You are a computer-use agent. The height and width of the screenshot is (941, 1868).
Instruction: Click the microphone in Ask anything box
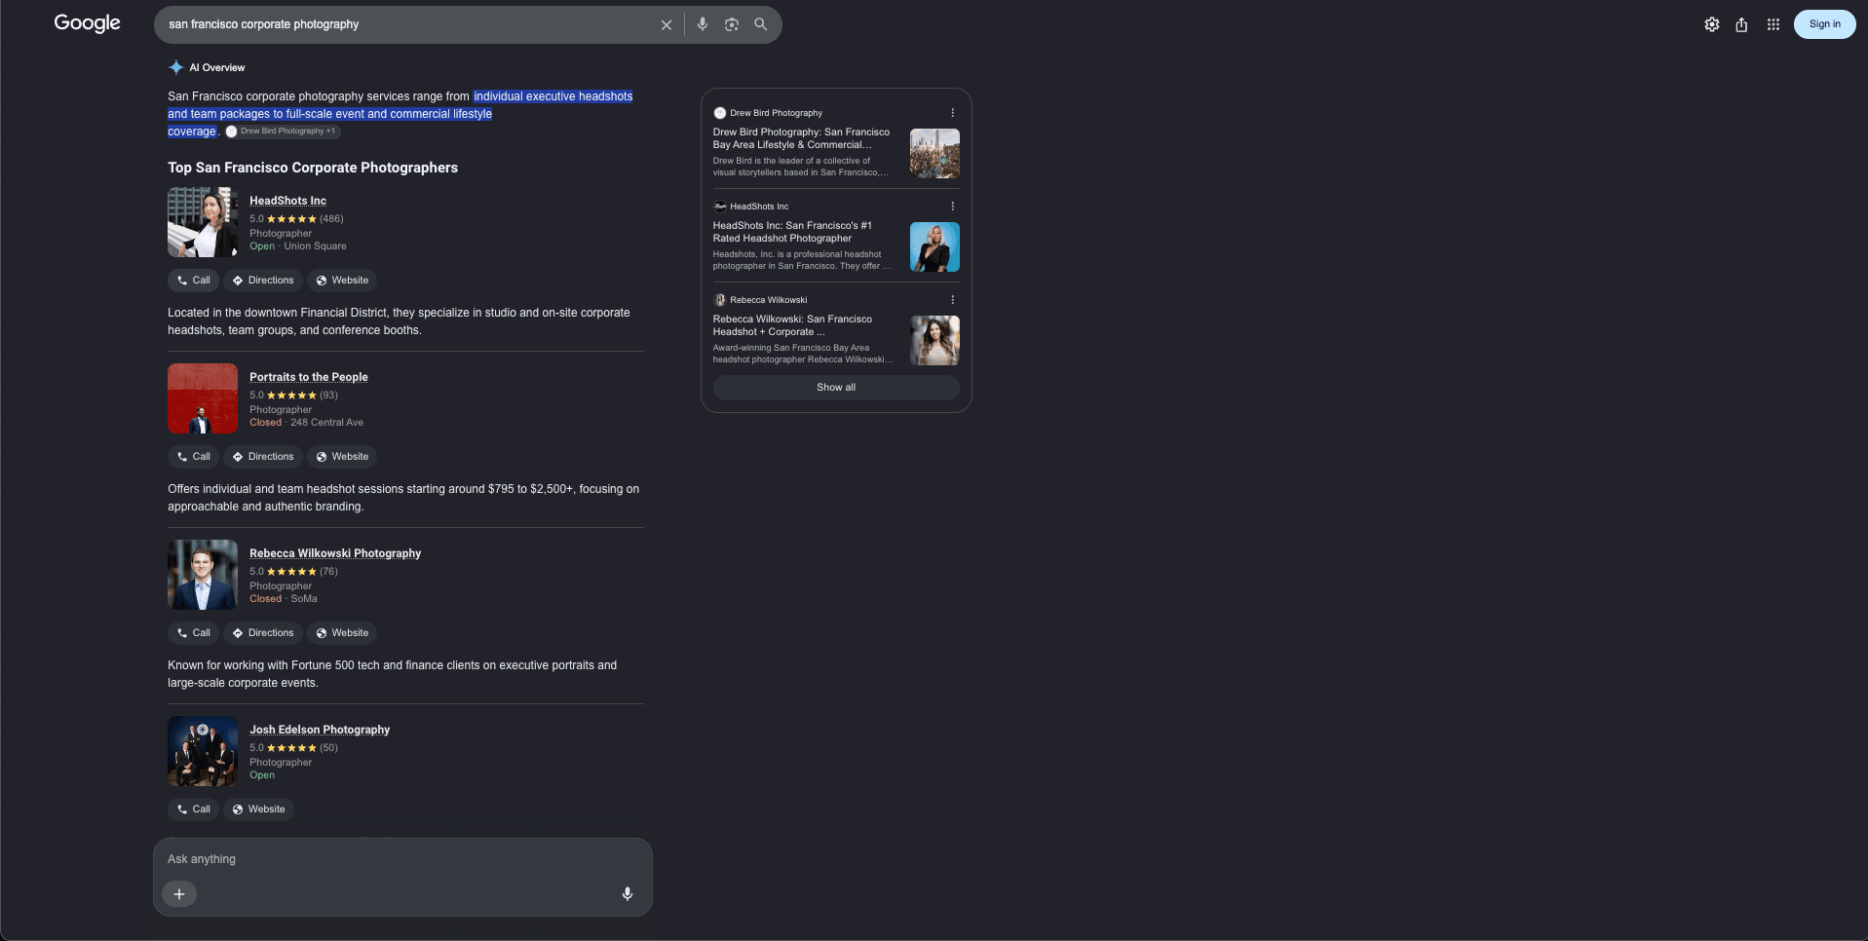pyautogui.click(x=628, y=894)
